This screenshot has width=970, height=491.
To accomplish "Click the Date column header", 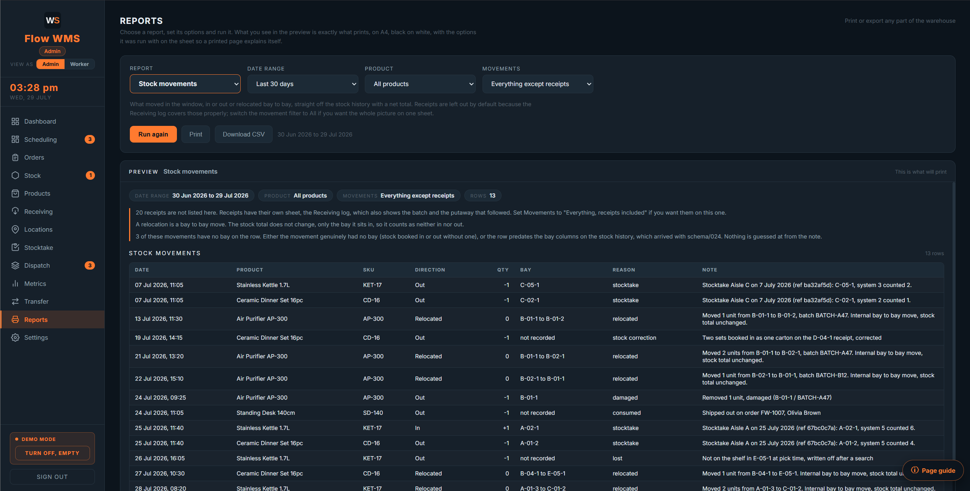I will coord(142,270).
